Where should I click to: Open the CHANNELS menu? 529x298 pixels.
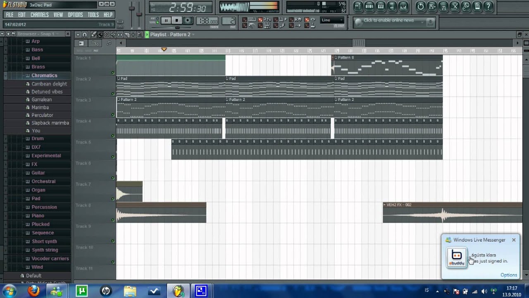[39, 15]
